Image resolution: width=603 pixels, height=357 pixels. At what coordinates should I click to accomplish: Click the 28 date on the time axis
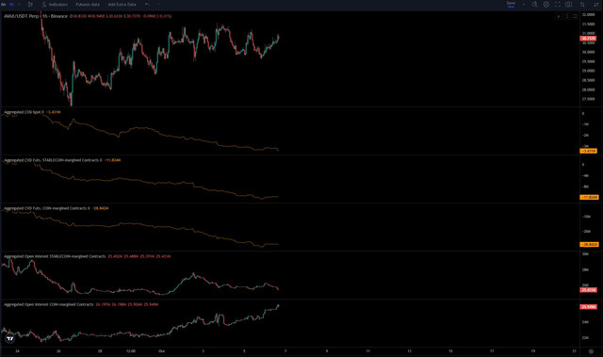pos(100,350)
